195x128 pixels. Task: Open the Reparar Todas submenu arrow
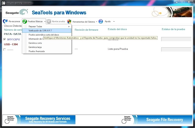tap(69, 26)
